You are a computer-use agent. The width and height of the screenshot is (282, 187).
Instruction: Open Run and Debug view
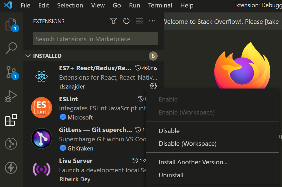(x=11, y=96)
